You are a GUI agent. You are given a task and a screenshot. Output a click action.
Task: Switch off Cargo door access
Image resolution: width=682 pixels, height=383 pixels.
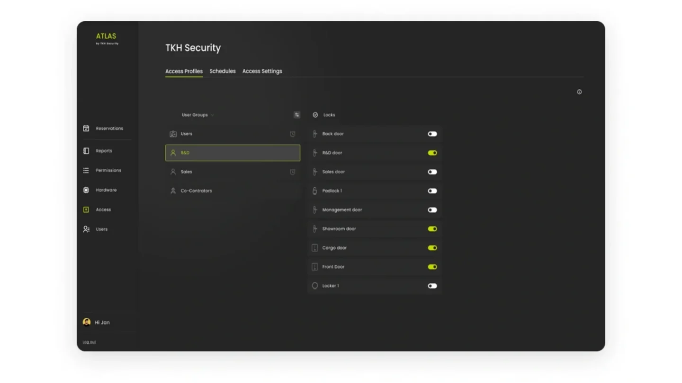click(x=432, y=248)
